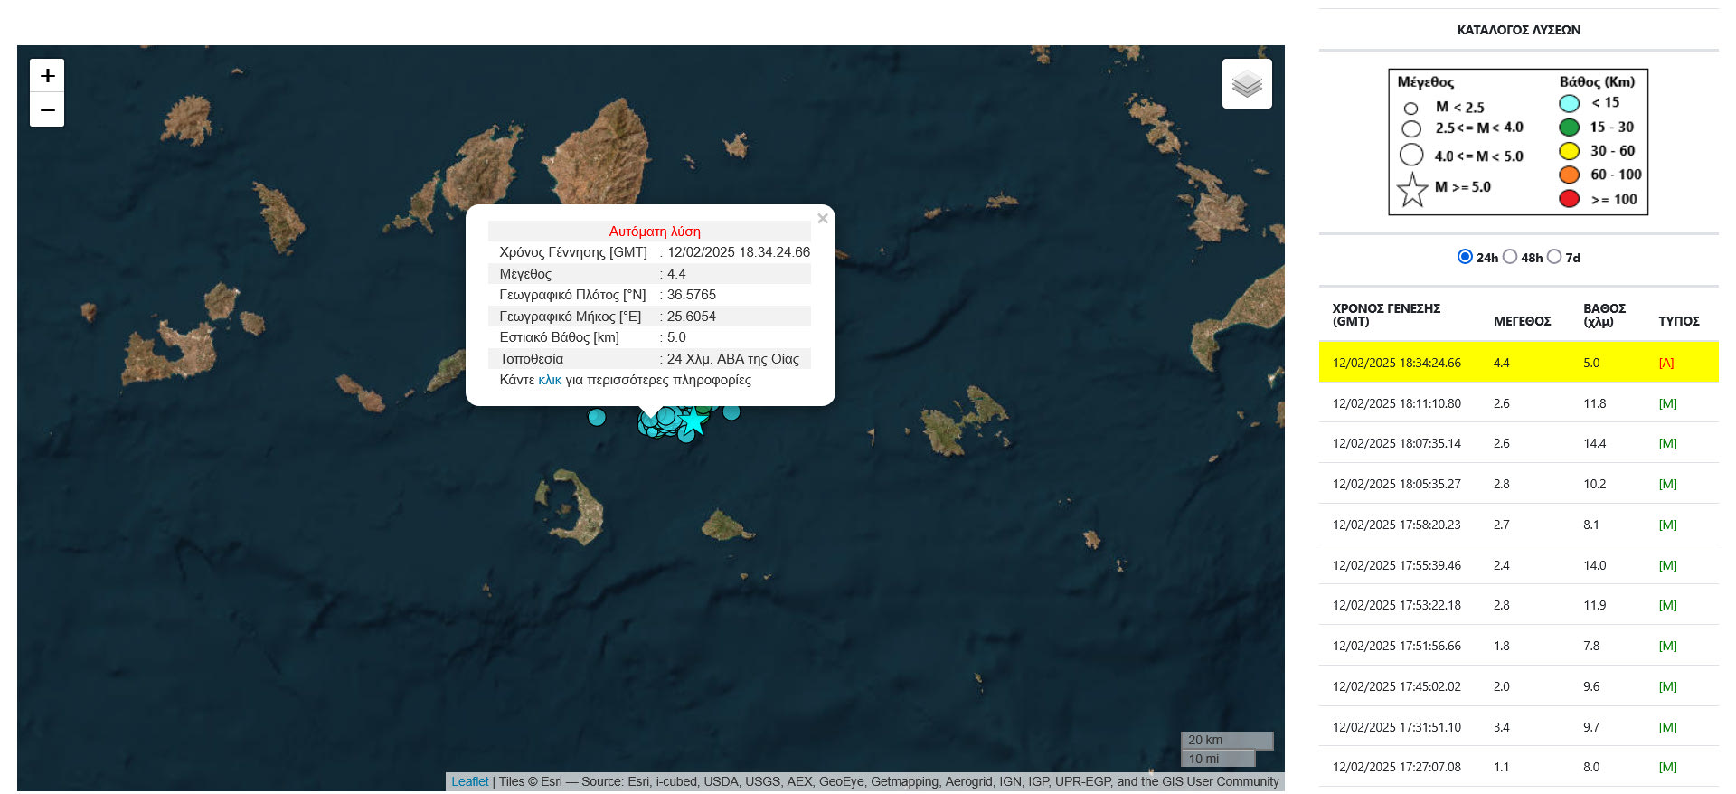Zoom out of the map

click(x=47, y=110)
